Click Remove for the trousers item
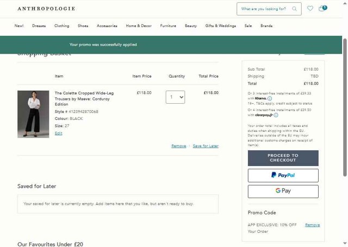Screen dimensions: 348x247 tap(179, 146)
